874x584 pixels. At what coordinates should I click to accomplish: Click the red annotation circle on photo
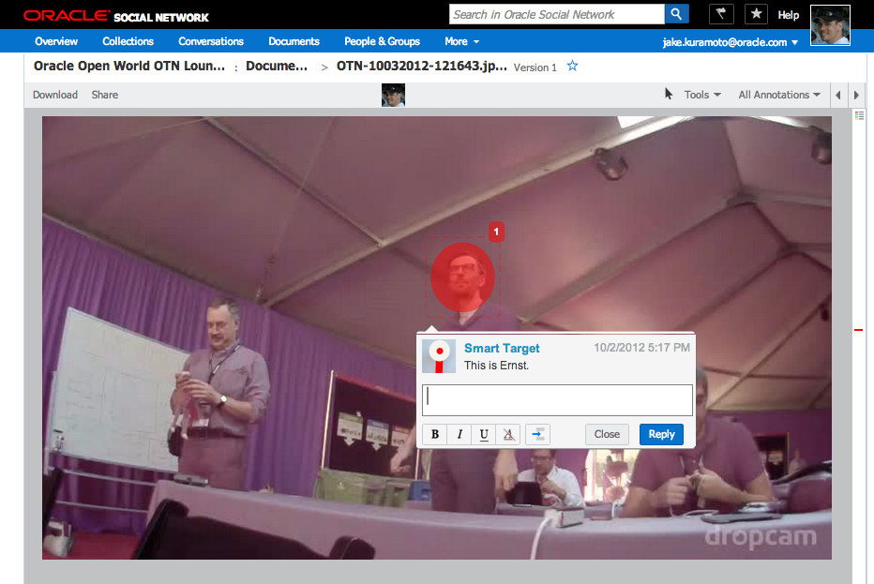pyautogui.click(x=462, y=277)
